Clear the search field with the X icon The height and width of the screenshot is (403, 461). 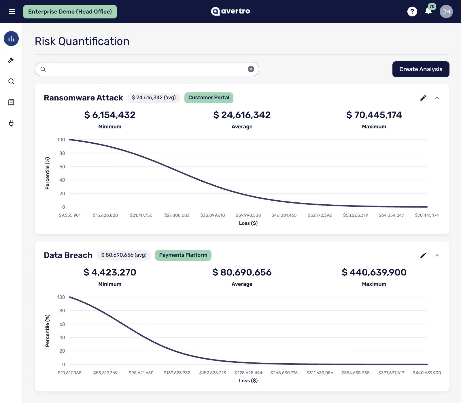(x=251, y=69)
